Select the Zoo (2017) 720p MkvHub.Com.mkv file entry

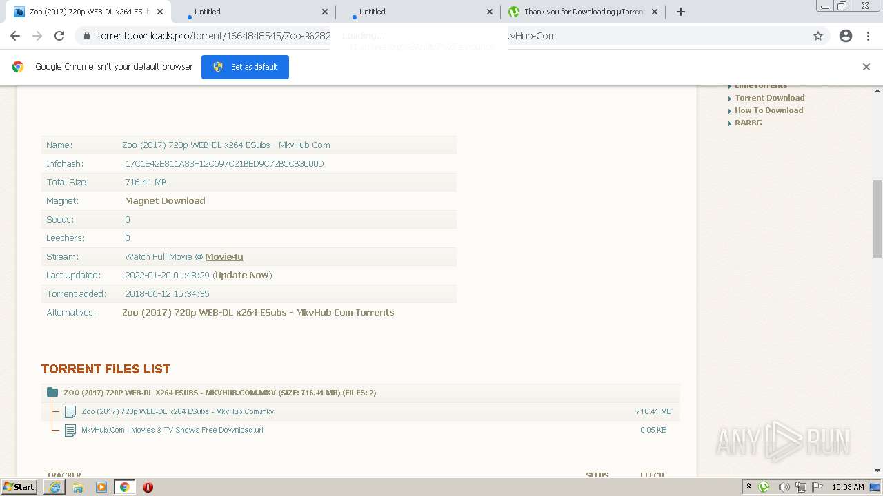coord(178,411)
